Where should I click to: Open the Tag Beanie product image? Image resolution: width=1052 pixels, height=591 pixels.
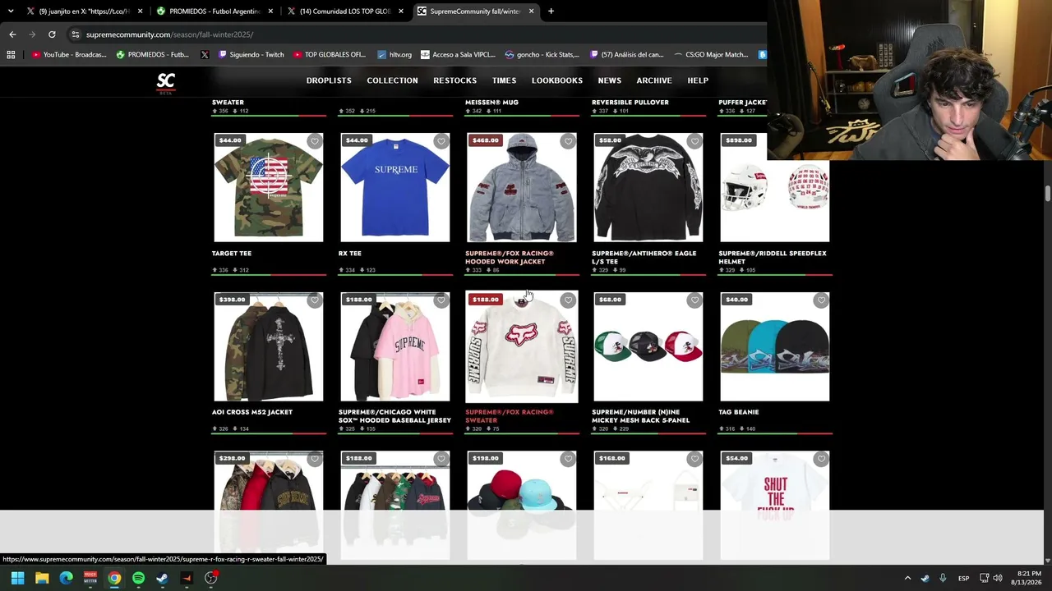click(x=775, y=346)
